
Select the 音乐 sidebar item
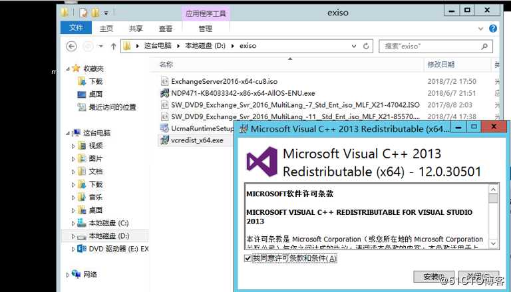coord(96,197)
